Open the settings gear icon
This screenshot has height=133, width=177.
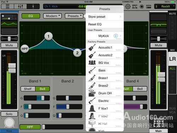click(x=128, y=6)
